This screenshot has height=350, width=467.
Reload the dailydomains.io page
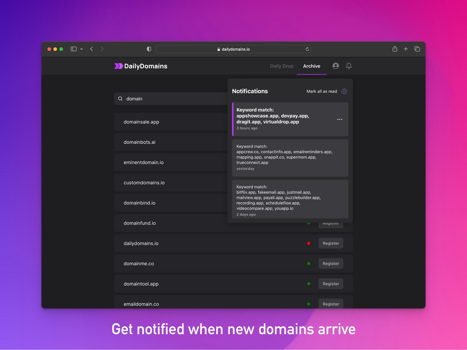(x=307, y=49)
